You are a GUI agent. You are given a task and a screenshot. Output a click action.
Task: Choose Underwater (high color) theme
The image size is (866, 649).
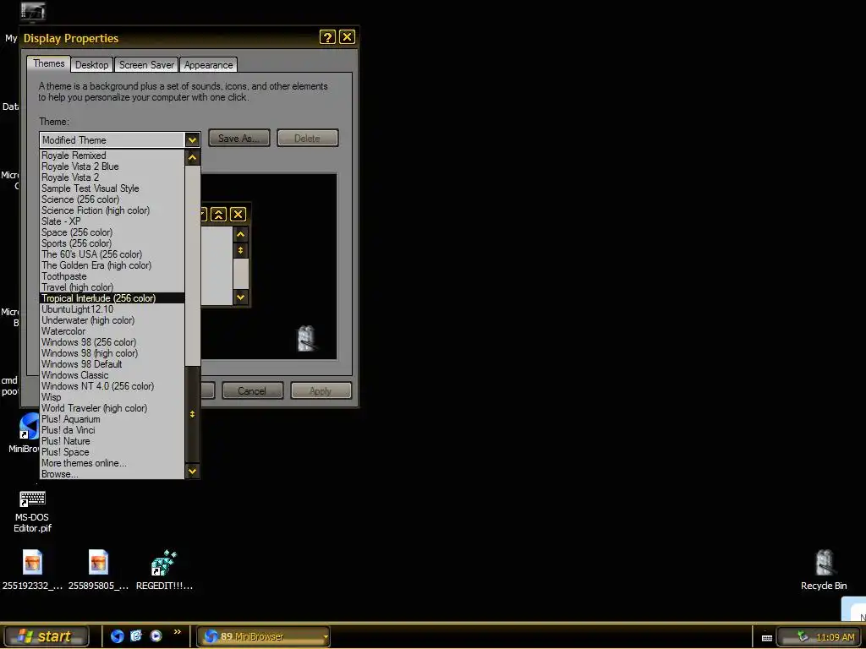point(112,320)
